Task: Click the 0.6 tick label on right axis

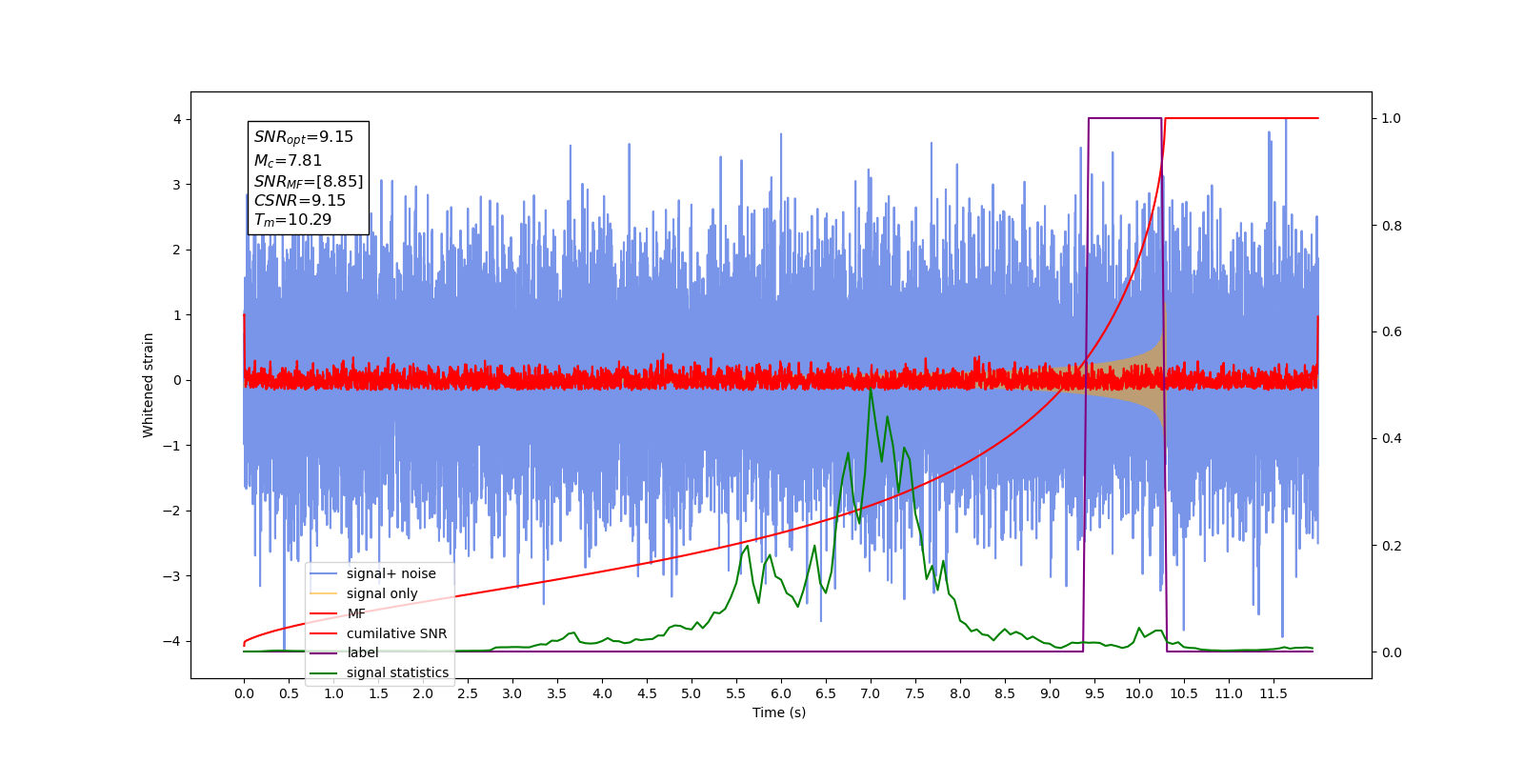Action: [1392, 332]
